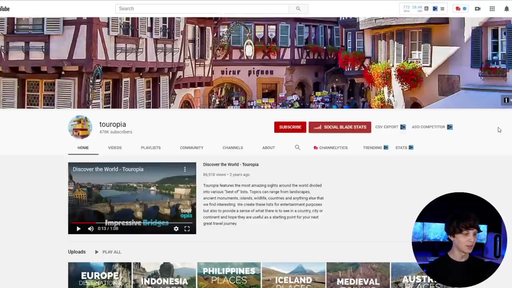Image resolution: width=512 pixels, height=288 pixels.
Task: Seek along the trailer progress bar
Action: click(132, 222)
